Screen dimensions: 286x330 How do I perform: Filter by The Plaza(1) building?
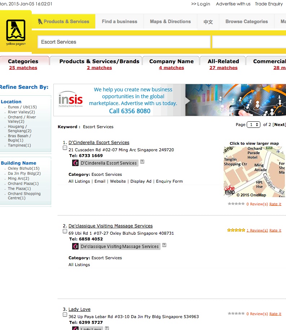pyautogui.click(x=19, y=188)
